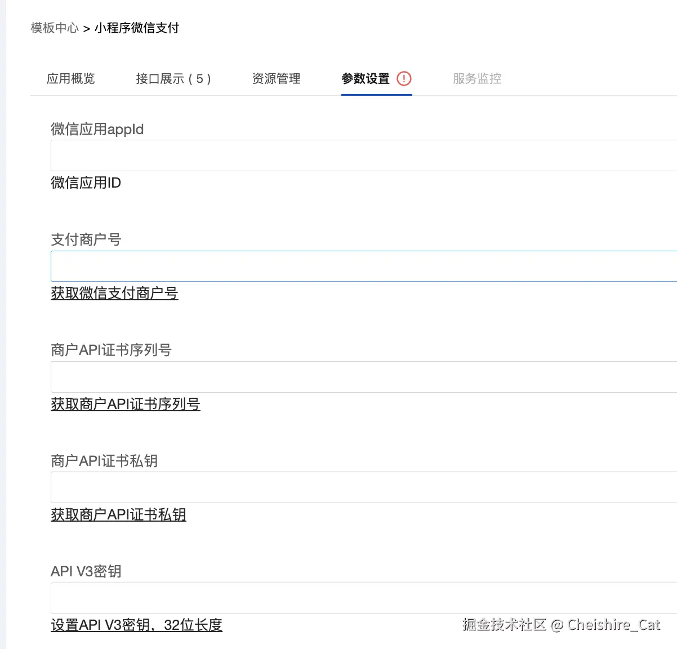The width and height of the screenshot is (677, 649).
Task: Focus the 微信应用appId input field
Action: [x=364, y=155]
